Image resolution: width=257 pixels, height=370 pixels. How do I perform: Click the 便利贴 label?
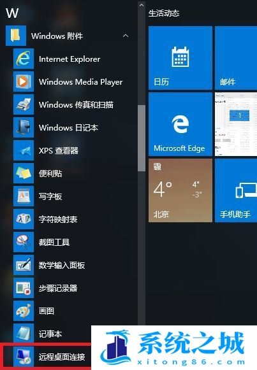[x=50, y=173]
